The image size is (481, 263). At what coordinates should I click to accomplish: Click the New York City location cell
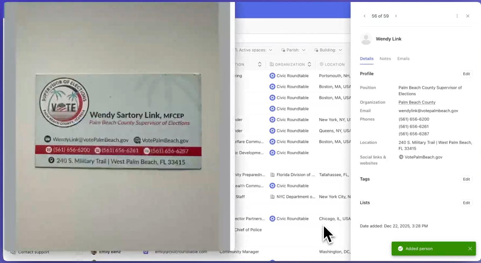335,197
